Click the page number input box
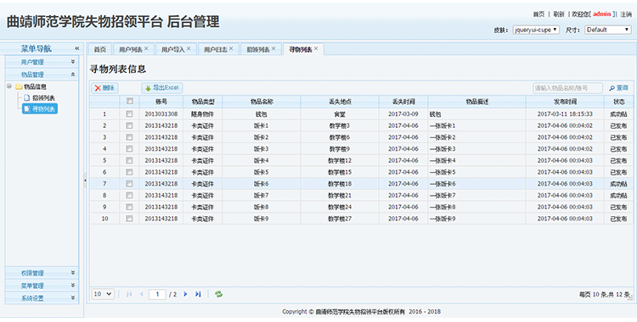The height and width of the screenshot is (322, 637). [x=157, y=294]
